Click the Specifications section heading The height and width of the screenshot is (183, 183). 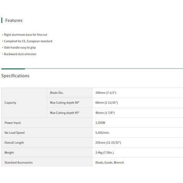click(x=15, y=76)
